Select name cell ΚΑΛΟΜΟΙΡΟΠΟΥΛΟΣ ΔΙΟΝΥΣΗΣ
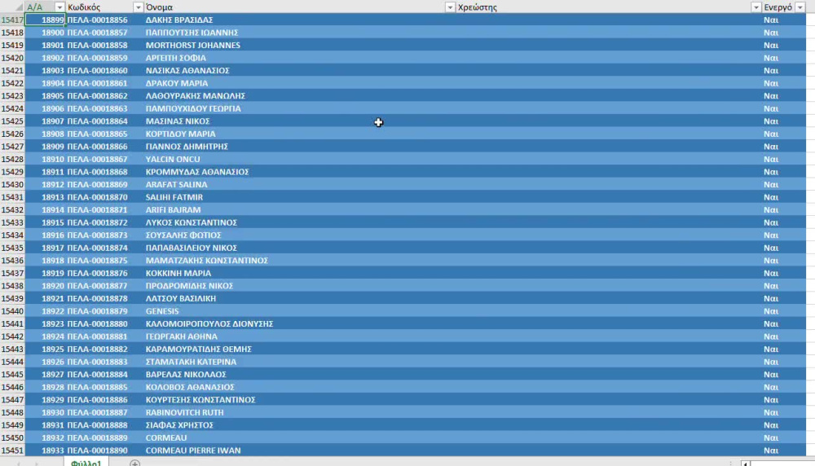The image size is (815, 466). click(299, 324)
